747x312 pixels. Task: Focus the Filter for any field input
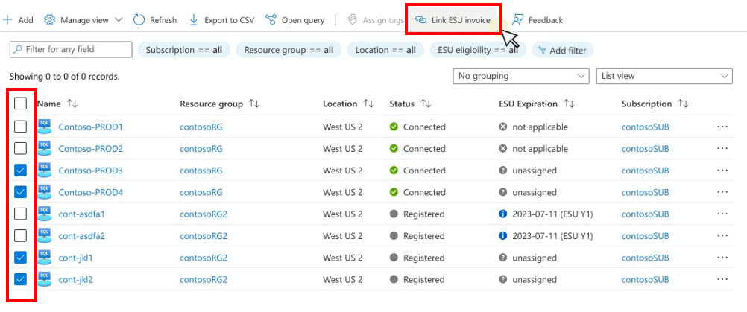(x=70, y=50)
